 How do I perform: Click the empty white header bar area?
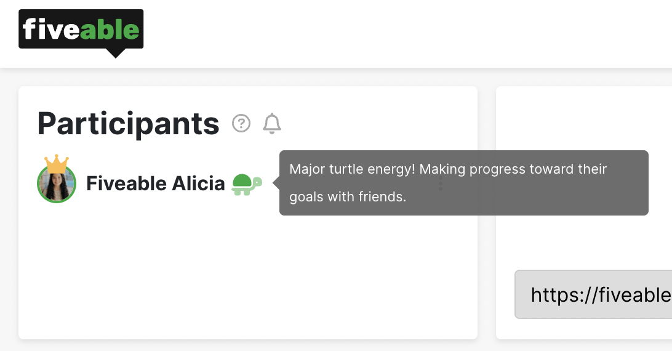coord(407,33)
